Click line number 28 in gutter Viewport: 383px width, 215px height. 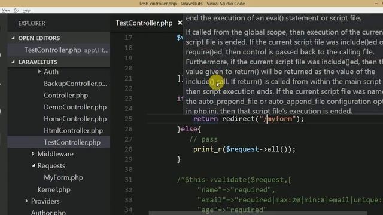129,149
